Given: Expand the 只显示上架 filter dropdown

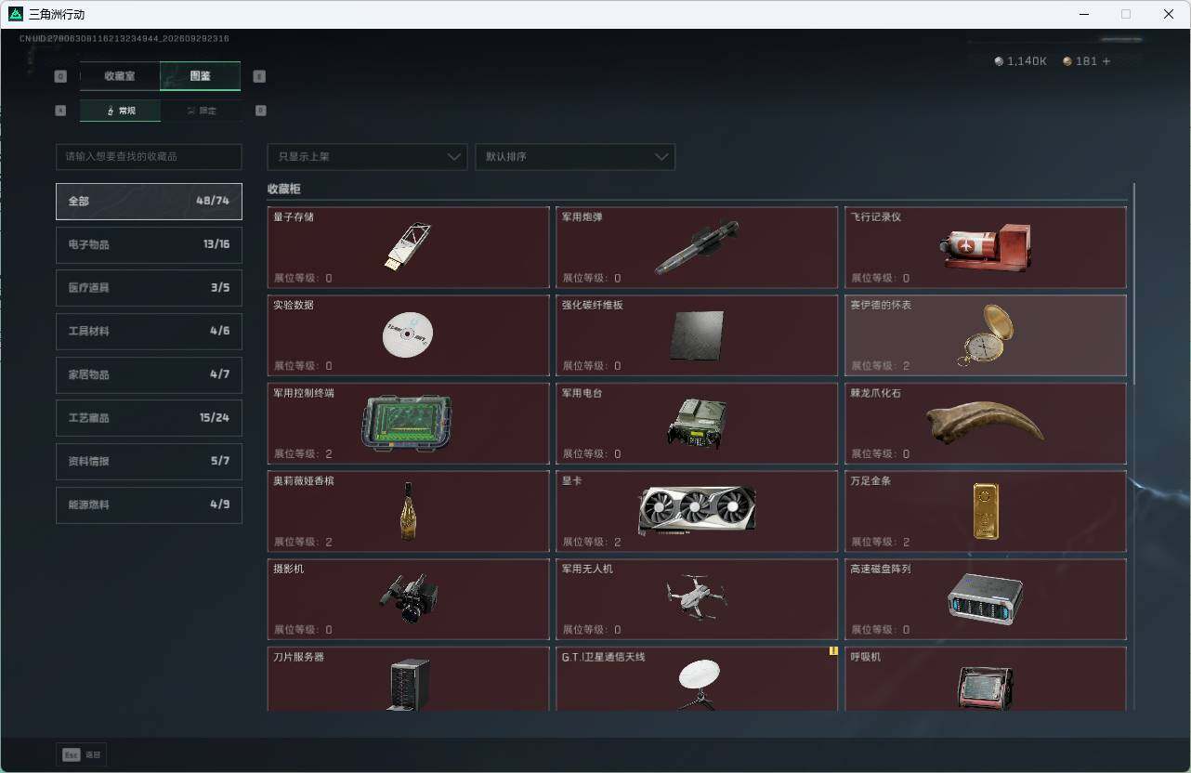Looking at the screenshot, I should click(x=367, y=157).
